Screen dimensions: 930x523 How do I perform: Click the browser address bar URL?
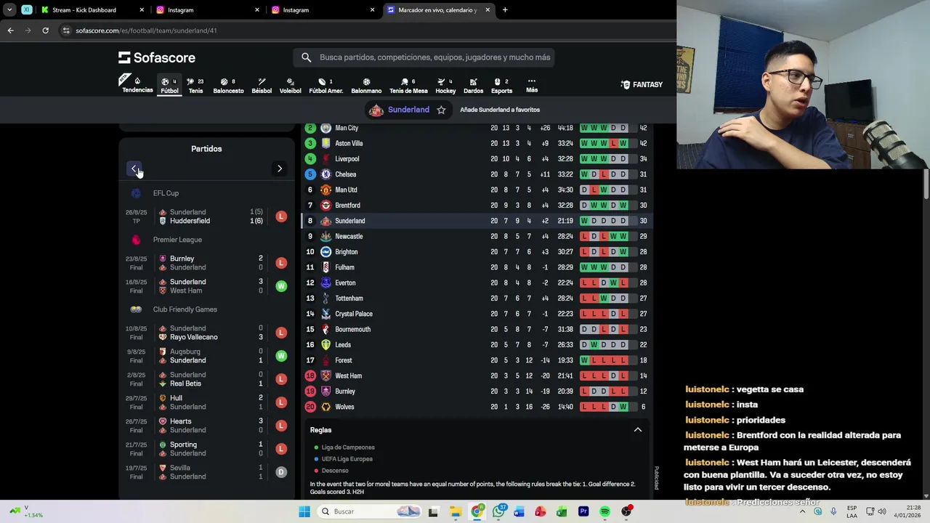coord(146,31)
